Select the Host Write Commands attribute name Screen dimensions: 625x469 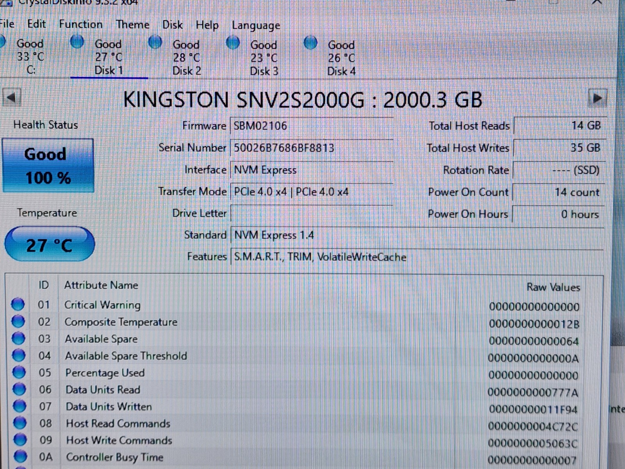tap(119, 440)
